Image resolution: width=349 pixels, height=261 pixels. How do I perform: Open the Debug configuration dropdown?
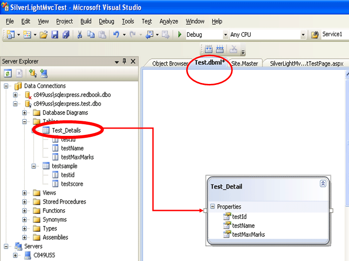226,35
